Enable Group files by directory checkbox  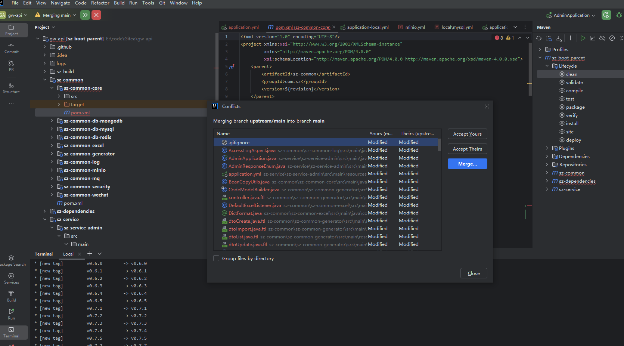click(216, 258)
